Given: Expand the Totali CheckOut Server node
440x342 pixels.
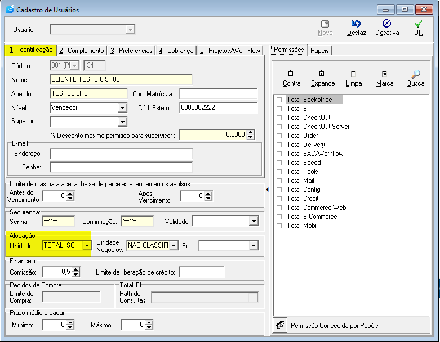Looking at the screenshot, I should tap(279, 127).
